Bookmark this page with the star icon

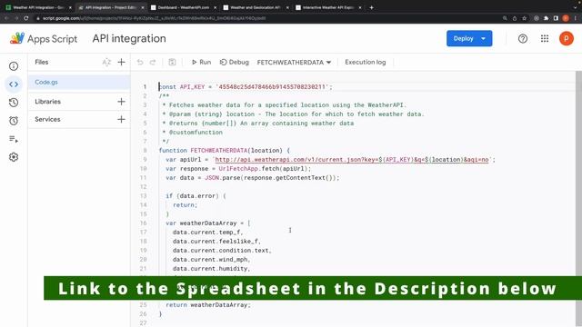(524, 18)
